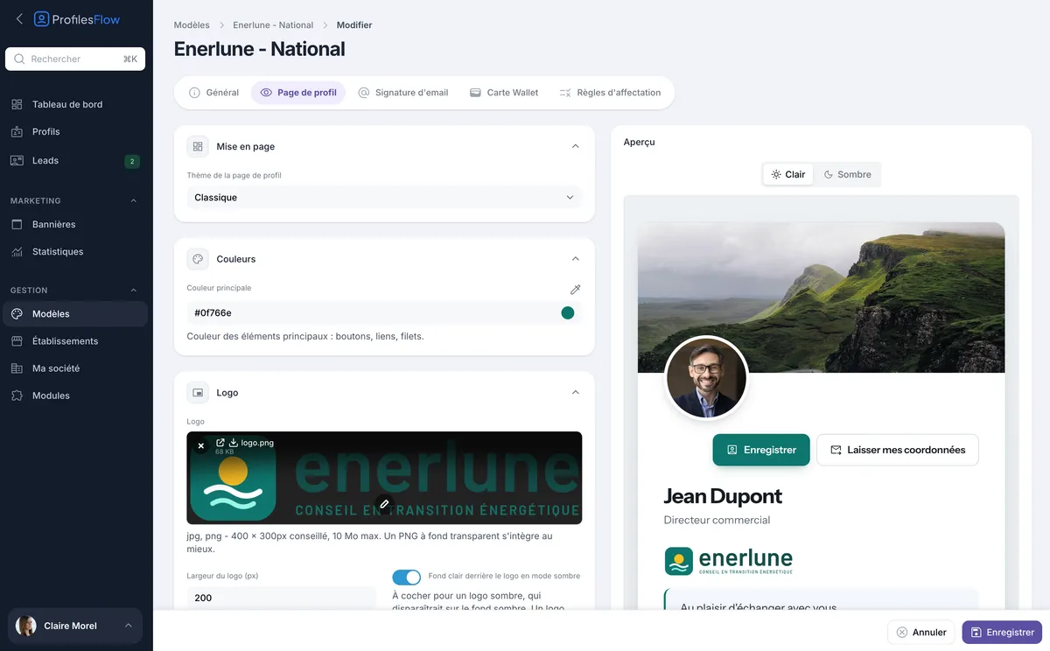Collapse the MARKETING sidebar group

tap(134, 201)
